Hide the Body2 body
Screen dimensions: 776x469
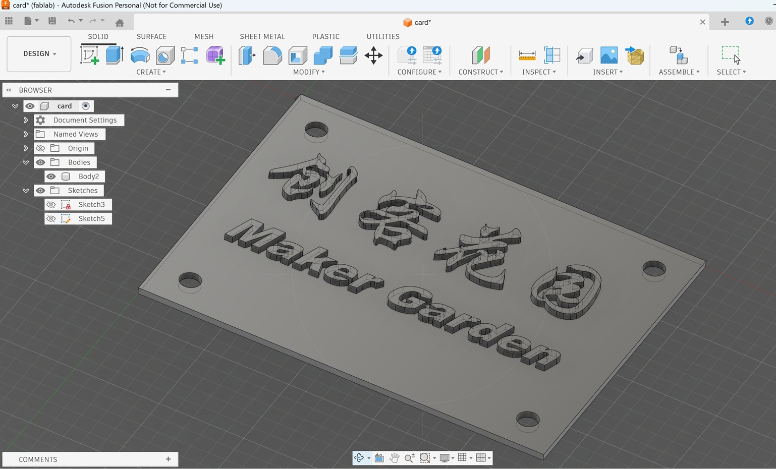tap(51, 177)
